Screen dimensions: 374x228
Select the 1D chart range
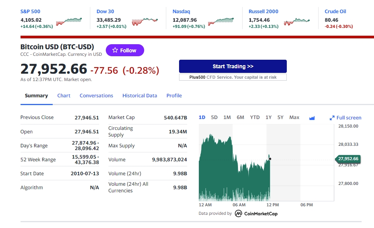point(202,117)
